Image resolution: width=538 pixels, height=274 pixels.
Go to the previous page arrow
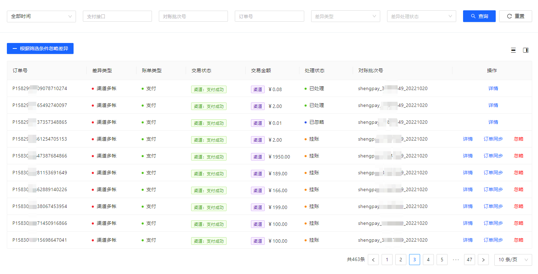(373, 260)
